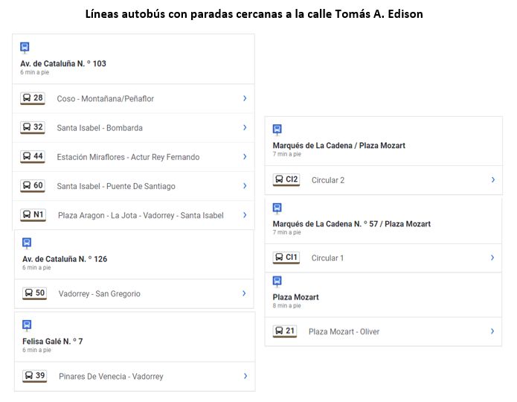The width and height of the screenshot is (517, 402).
Task: Select the Circular 2 route text
Action: (328, 180)
